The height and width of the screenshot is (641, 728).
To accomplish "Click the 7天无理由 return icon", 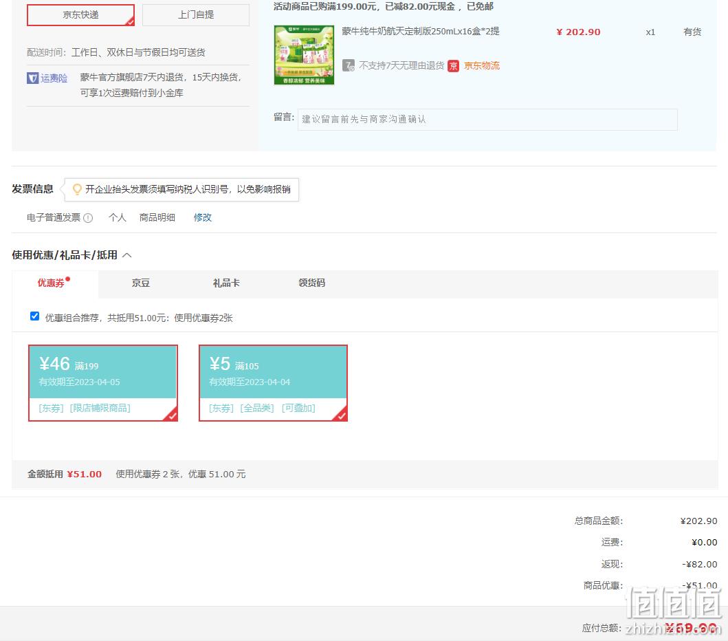I will point(349,65).
